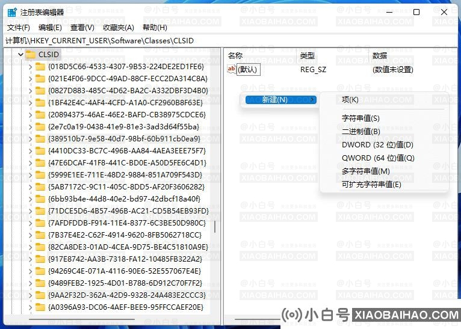Click the REG_SZ type cell

313,70
